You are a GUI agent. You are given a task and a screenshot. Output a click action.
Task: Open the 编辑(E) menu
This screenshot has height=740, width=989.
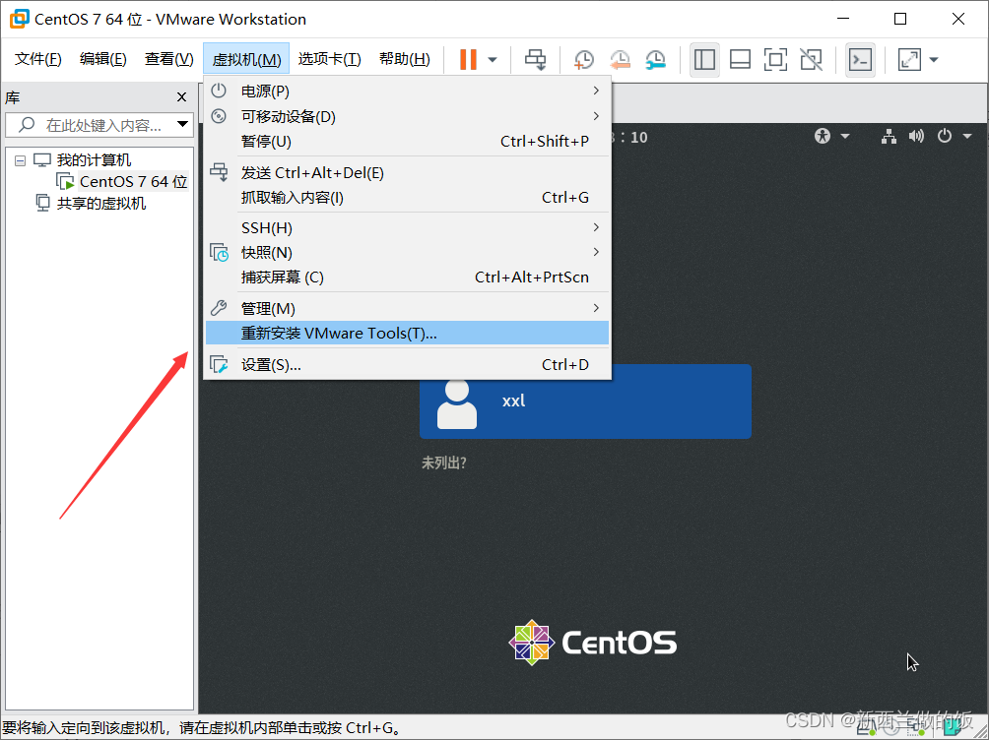102,59
